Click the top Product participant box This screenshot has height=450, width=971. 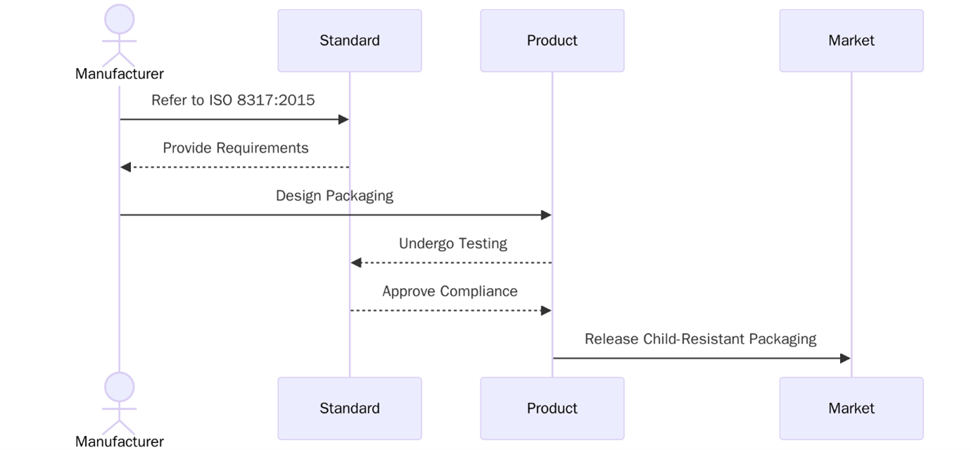pyautogui.click(x=552, y=40)
